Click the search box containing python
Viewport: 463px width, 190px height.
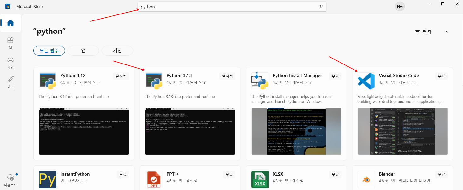click(232, 7)
